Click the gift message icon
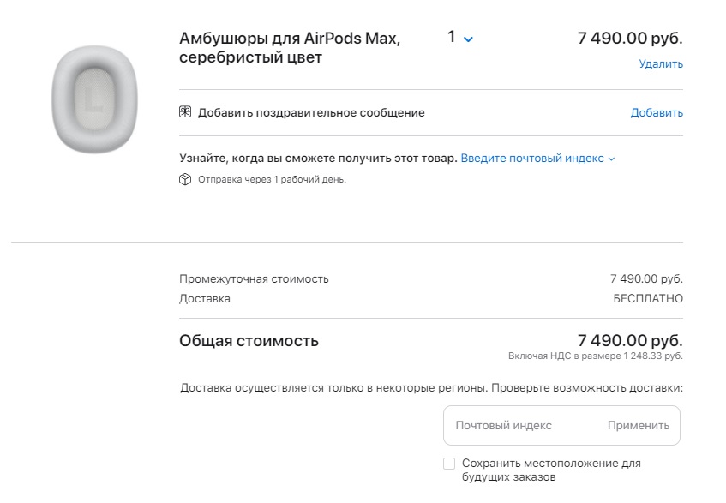The width and height of the screenshot is (726, 503). click(185, 112)
